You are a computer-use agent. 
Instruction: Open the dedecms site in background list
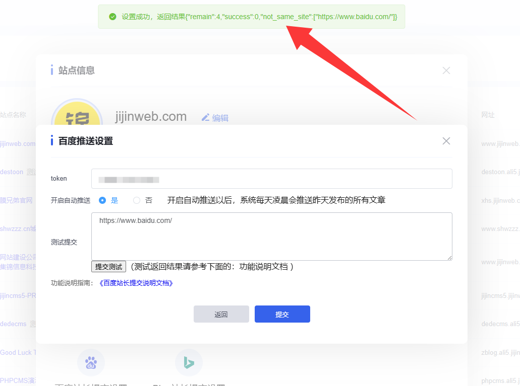[x=13, y=324]
